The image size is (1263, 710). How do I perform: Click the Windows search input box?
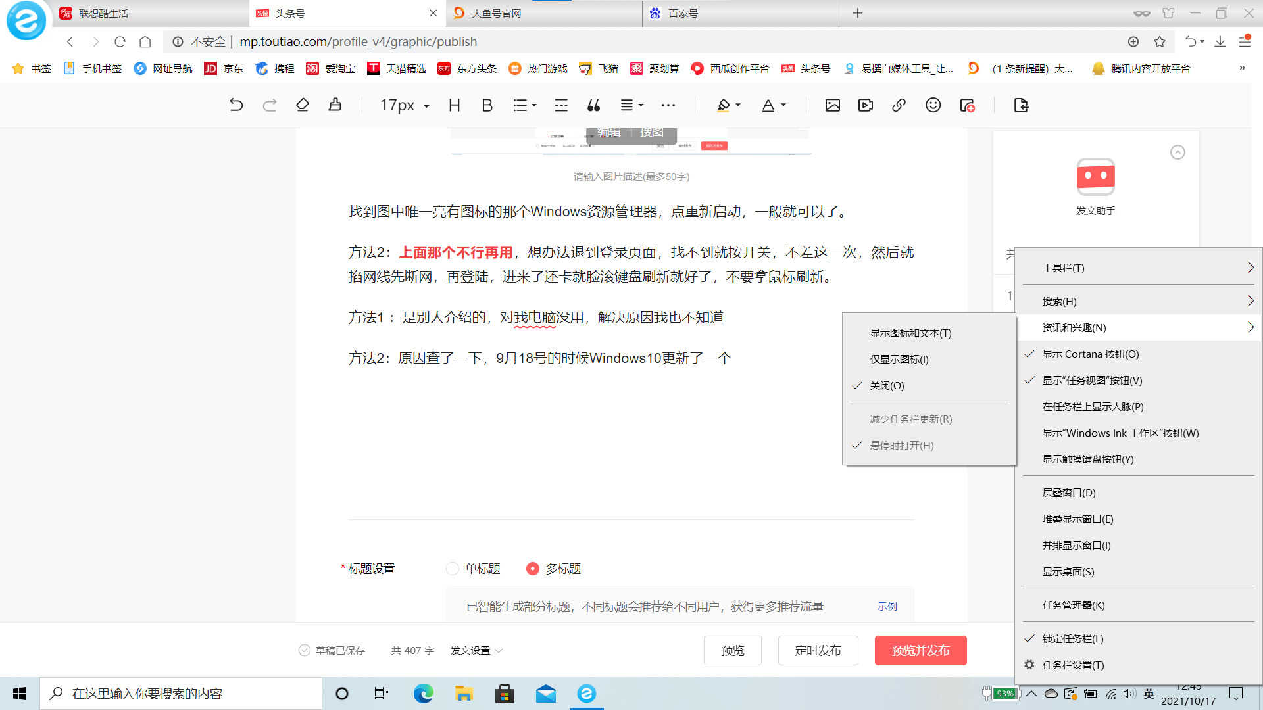tap(181, 694)
